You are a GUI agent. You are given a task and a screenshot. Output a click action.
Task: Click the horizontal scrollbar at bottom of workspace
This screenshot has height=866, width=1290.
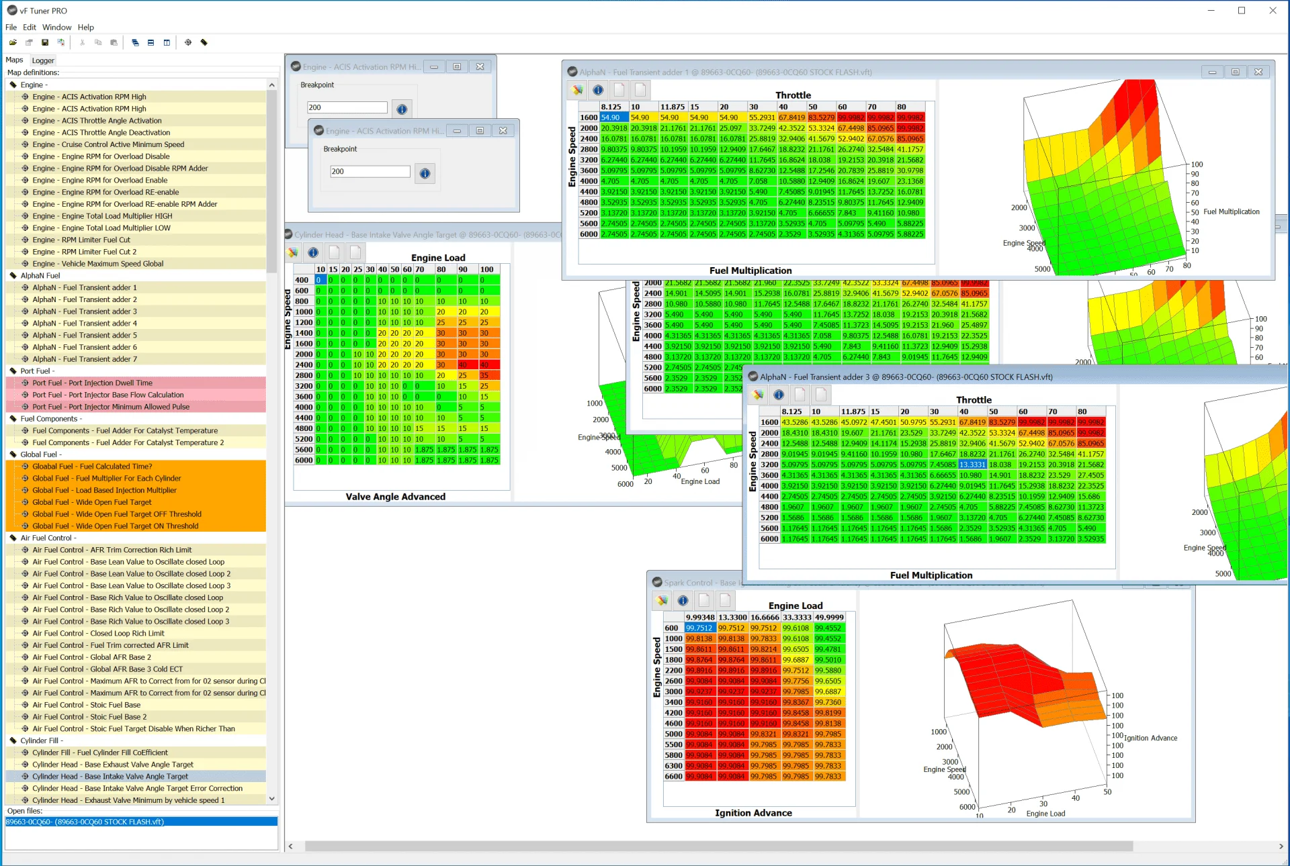tap(719, 847)
